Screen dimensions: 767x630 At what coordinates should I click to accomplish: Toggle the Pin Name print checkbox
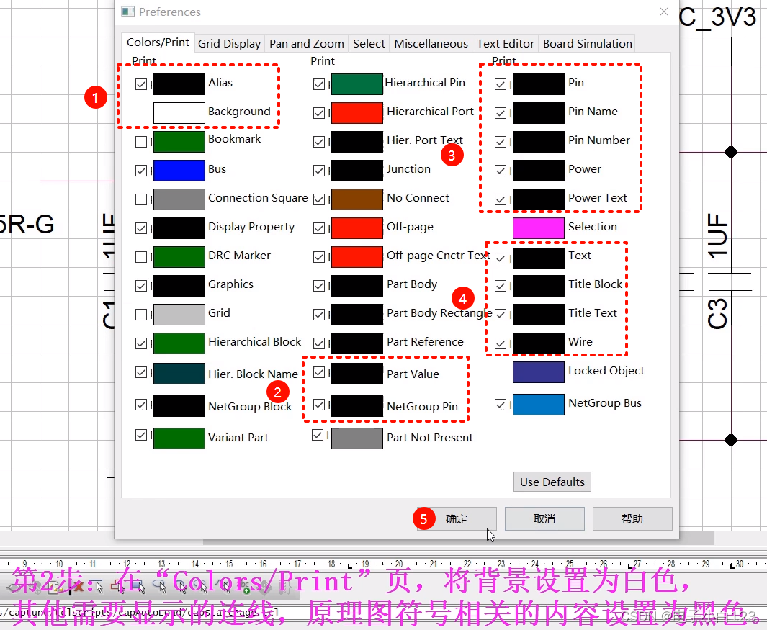pyautogui.click(x=501, y=112)
